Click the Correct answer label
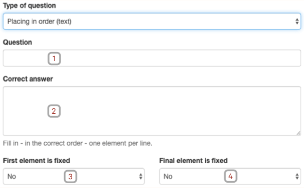Image resolution: width=304 pixels, height=188 pixels. [x=28, y=79]
